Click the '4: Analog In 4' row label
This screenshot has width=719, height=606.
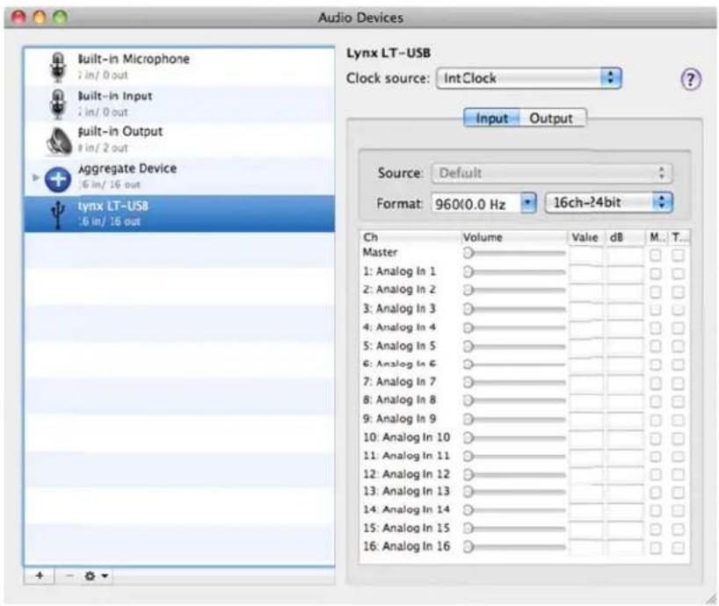[399, 328]
